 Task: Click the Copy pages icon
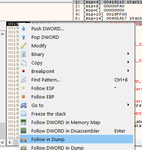(24, 63)
